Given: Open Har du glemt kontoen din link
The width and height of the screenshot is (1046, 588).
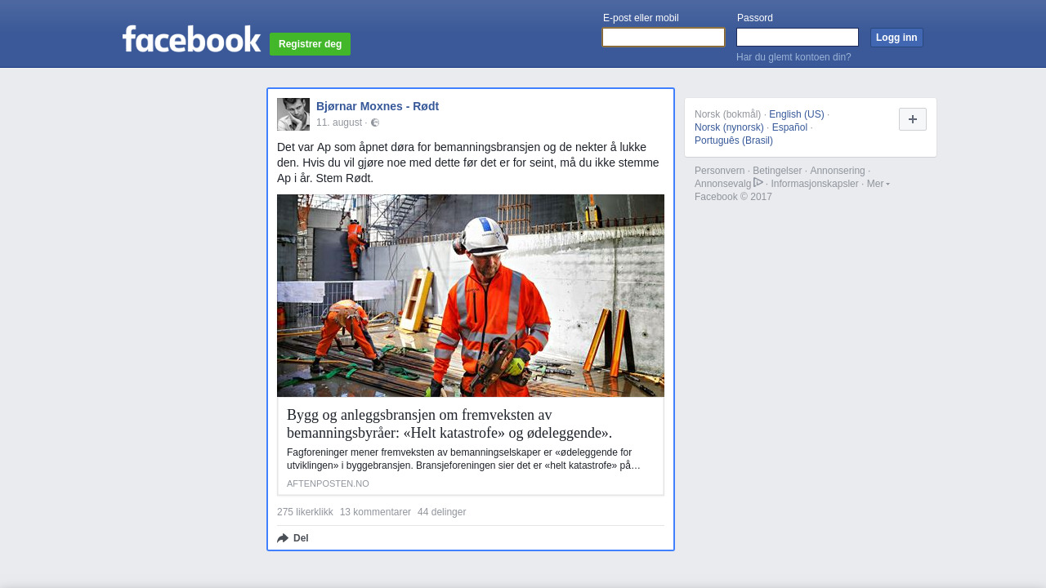Looking at the screenshot, I should (x=793, y=57).
